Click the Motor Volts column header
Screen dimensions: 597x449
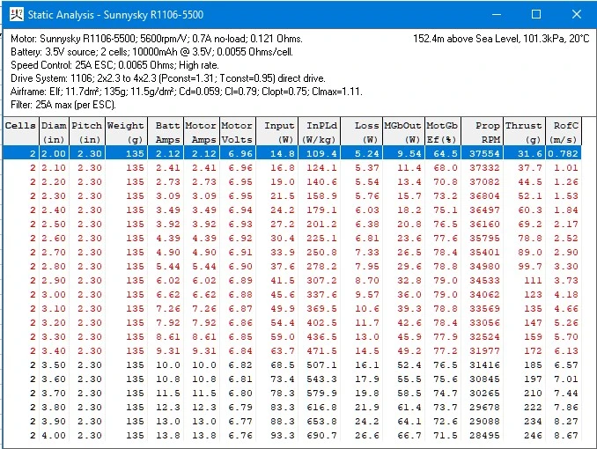pyautogui.click(x=236, y=130)
